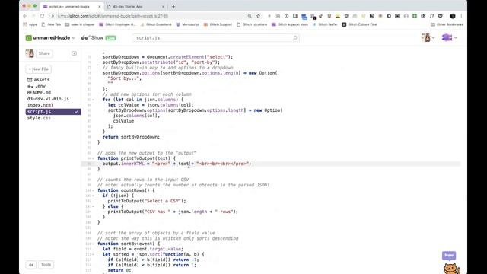This screenshot has height=274, width=487.
Task: Click the zoom magnifier in address bar
Action: pos(250,16)
